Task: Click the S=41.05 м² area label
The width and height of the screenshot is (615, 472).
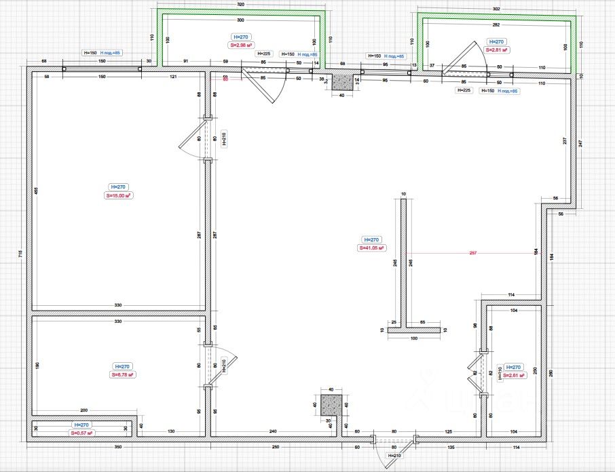Action: coord(372,248)
